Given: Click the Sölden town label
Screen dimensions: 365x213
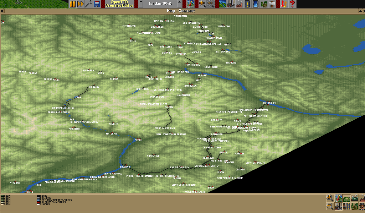Looking at the screenshot, I should 169,107.
